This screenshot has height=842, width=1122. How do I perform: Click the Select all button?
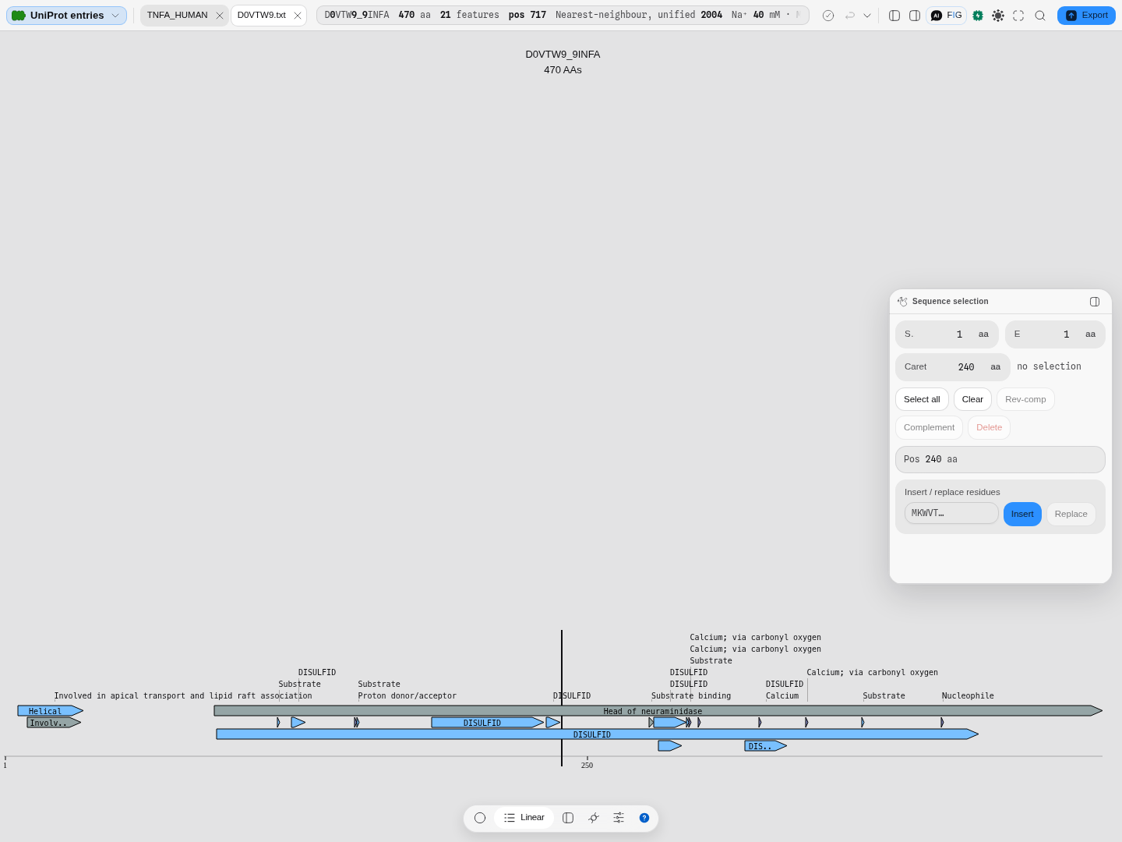coord(922,399)
